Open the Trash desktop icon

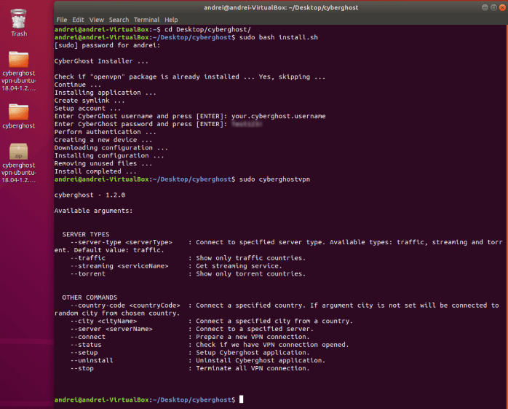click(x=19, y=23)
